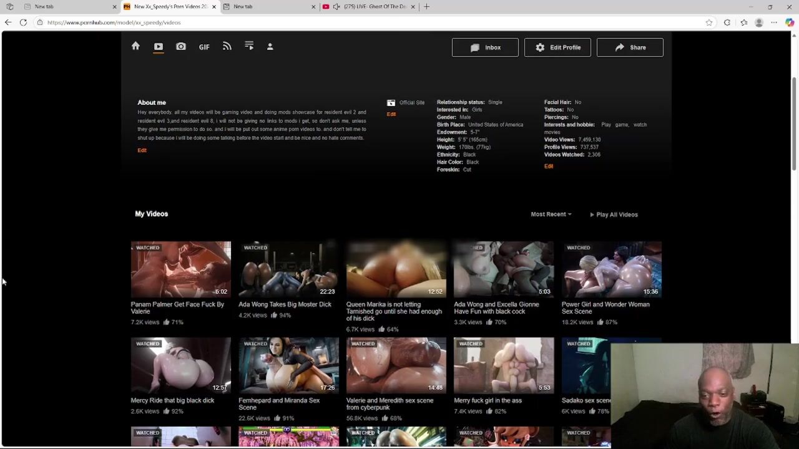Open the profile home icon
The height and width of the screenshot is (449, 799).
click(x=135, y=46)
